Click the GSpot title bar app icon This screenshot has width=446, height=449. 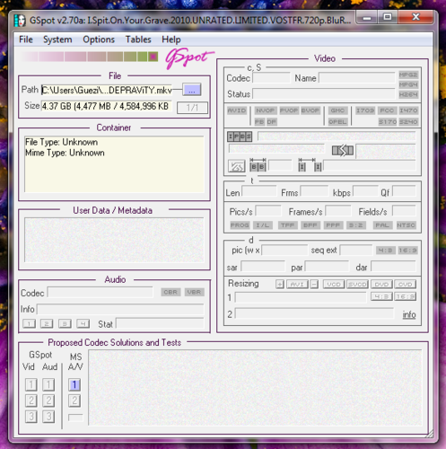click(x=20, y=21)
